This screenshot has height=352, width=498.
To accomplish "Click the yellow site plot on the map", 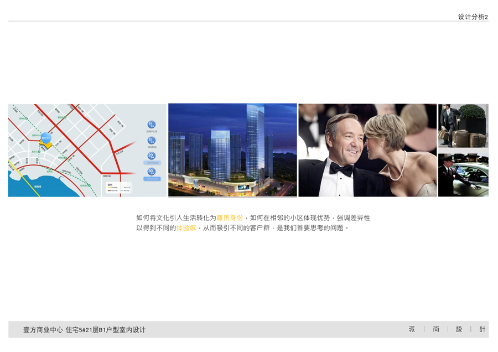I will (48, 144).
